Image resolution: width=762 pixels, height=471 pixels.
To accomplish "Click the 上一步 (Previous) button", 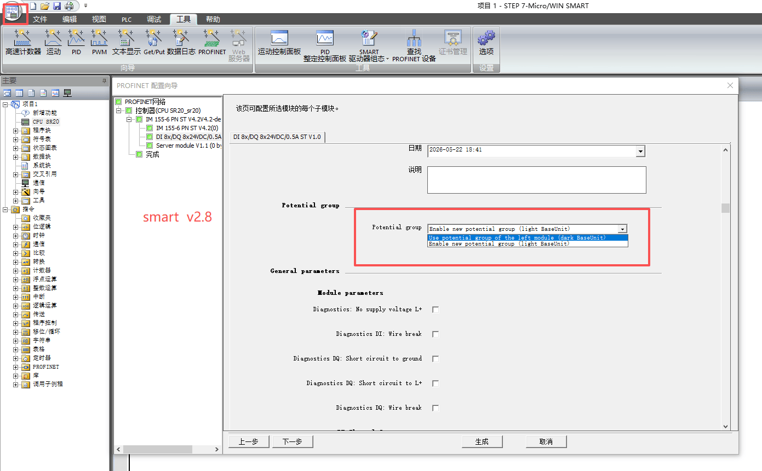I will (248, 441).
